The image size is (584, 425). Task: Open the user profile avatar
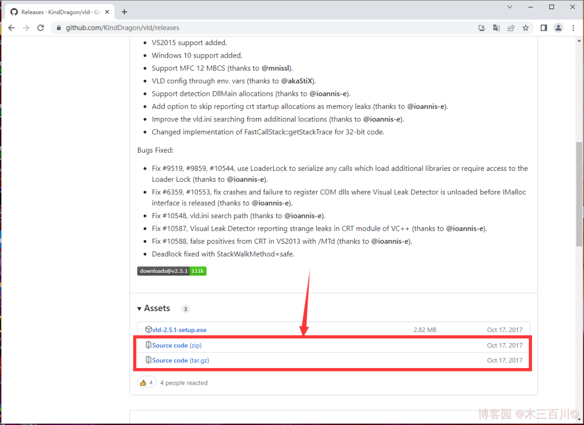[558, 27]
